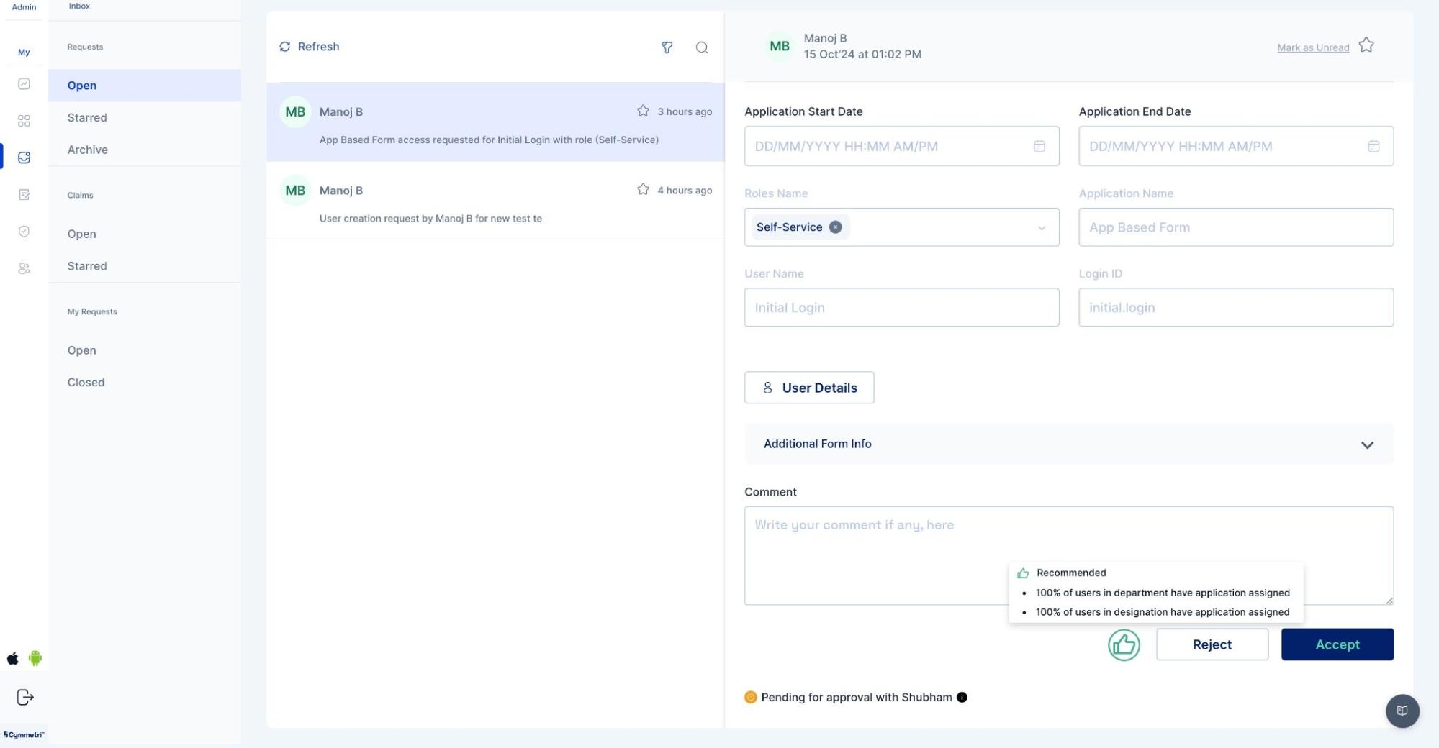Viewport: 1439px width, 748px height.
Task: Click Mark as Unread link
Action: 1312,47
